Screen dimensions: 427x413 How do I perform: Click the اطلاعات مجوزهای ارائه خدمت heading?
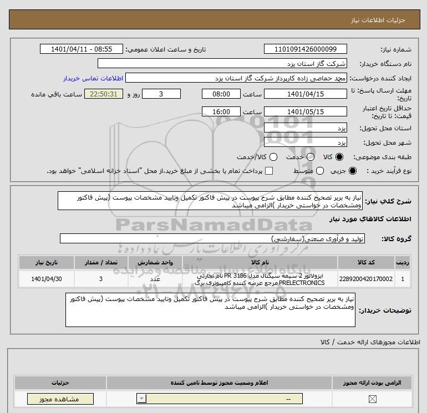(370, 342)
